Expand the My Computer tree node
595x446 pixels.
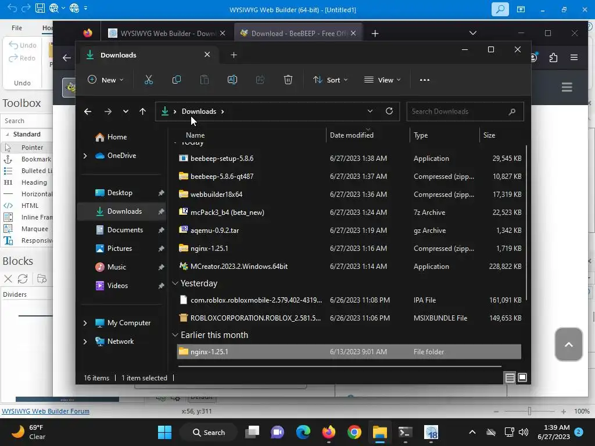tap(85, 323)
